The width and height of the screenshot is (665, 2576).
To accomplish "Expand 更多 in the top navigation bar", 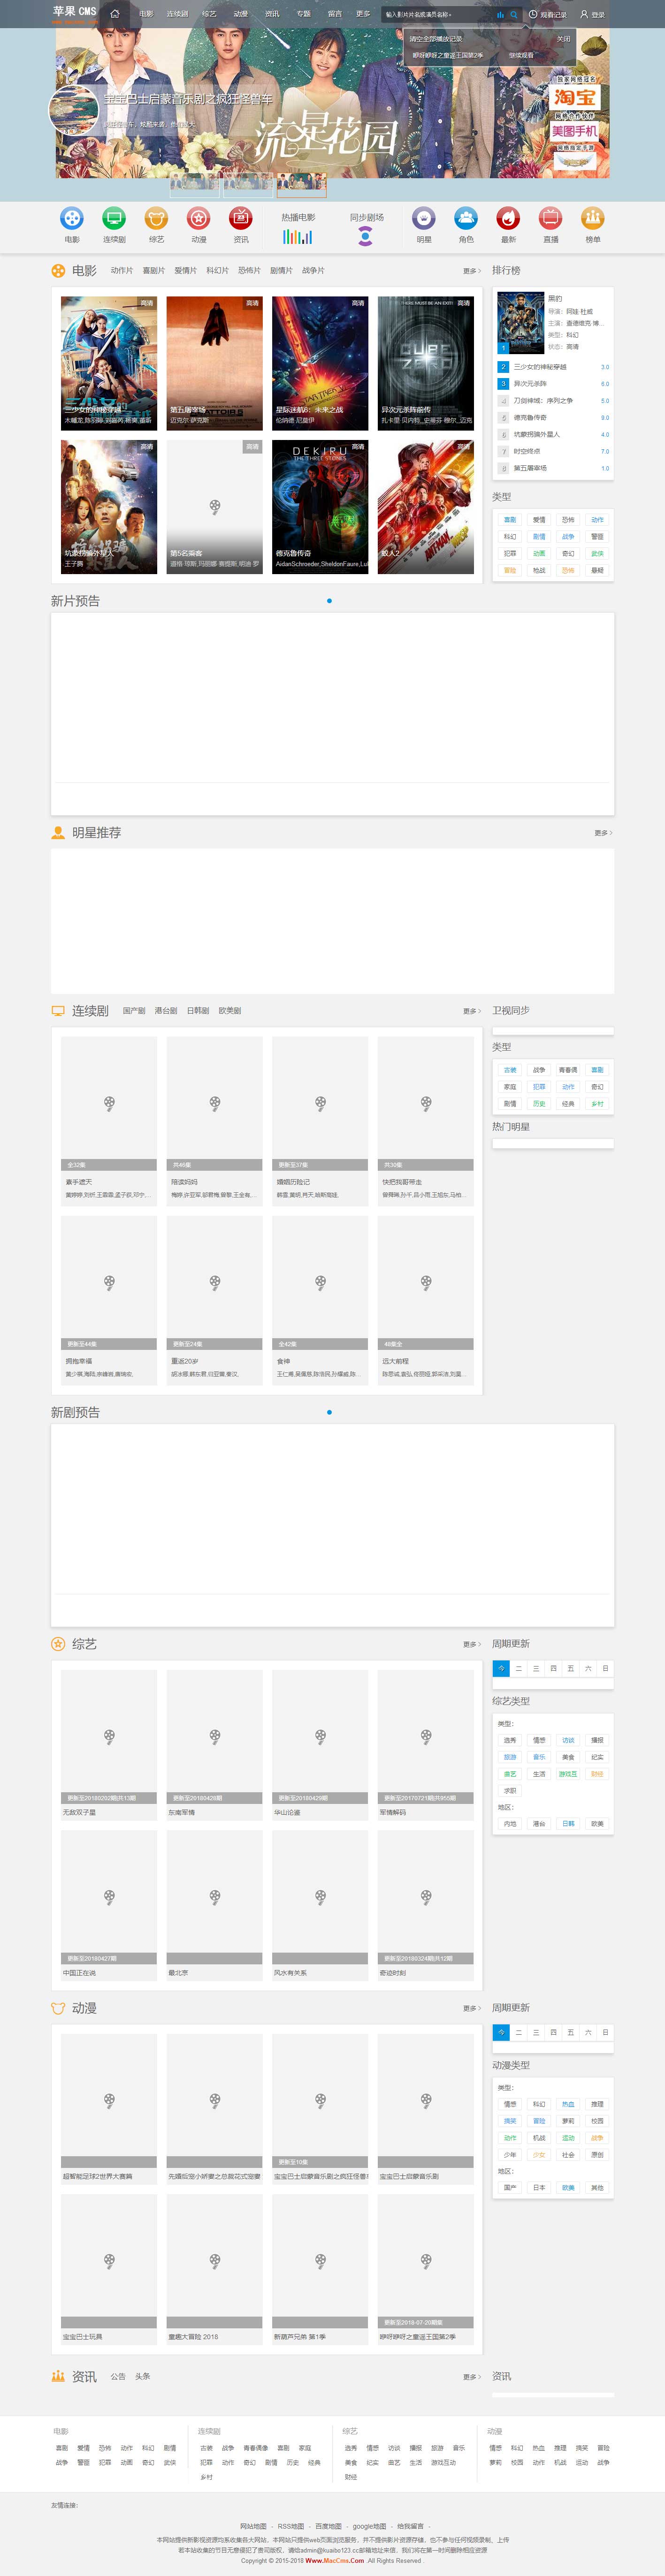I will click(x=363, y=14).
